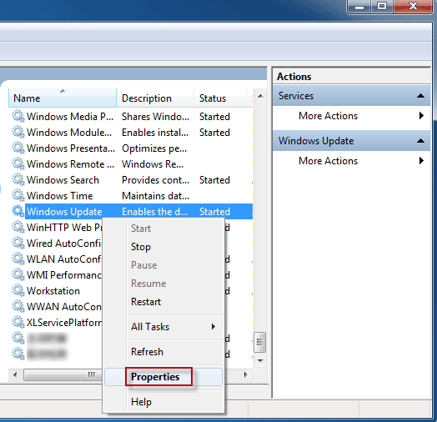Screen dimensions: 437x422
Task: Click the gear icon beside WLAN AutoConfig
Action: click(x=18, y=259)
